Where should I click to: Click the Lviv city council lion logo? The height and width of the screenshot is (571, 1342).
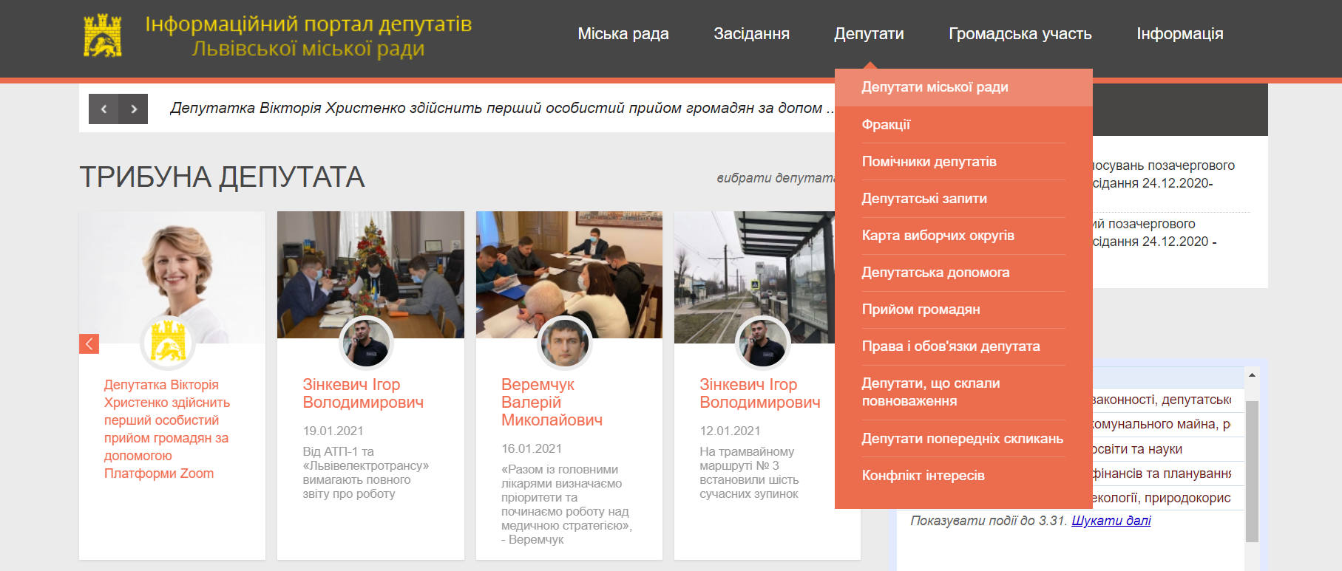pyautogui.click(x=103, y=35)
